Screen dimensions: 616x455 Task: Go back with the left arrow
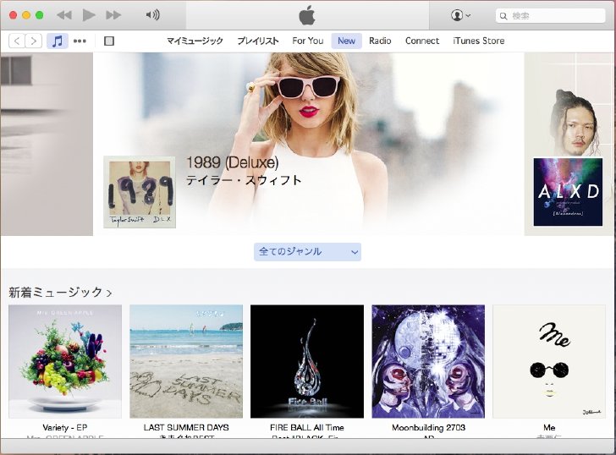pyautogui.click(x=17, y=41)
